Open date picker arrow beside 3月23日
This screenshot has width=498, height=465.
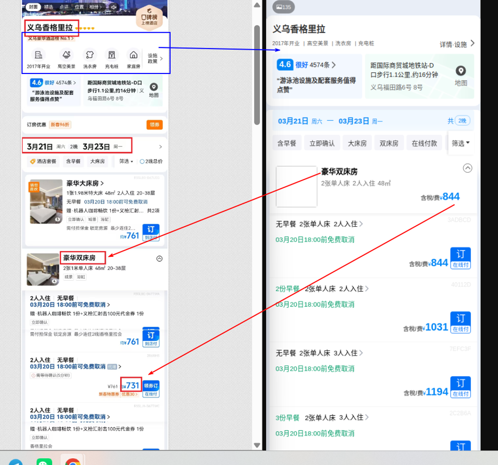[x=160, y=147]
